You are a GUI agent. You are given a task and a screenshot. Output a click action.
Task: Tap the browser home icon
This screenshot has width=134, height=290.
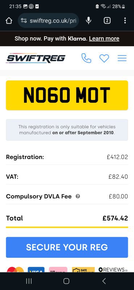9,21
